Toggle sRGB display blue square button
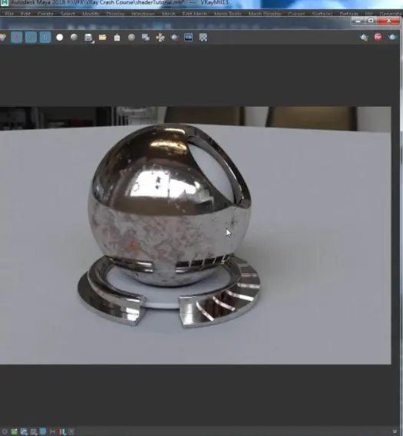 43,431
